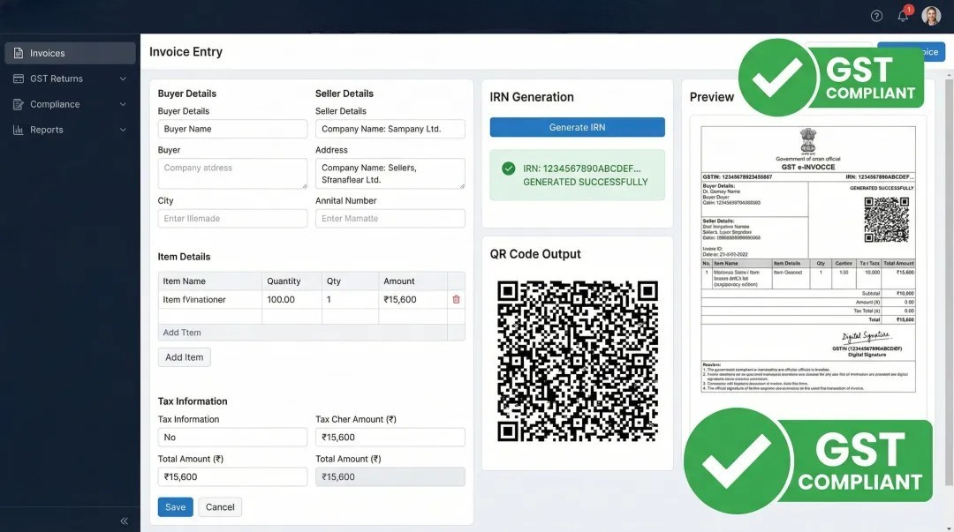Focus the City input field

point(232,219)
